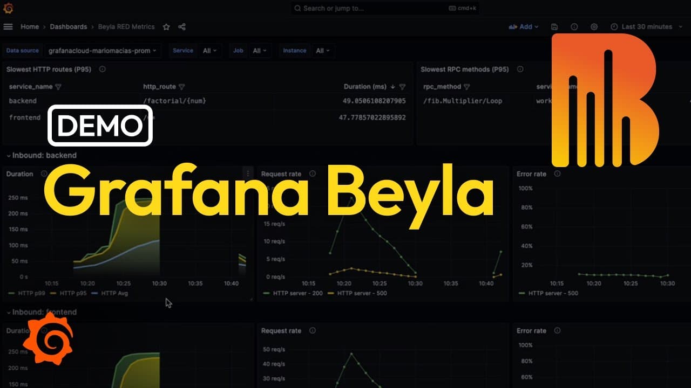This screenshot has width=691, height=388.
Task: Click the HTTP server - 200 legend color swatch
Action: coord(267,293)
